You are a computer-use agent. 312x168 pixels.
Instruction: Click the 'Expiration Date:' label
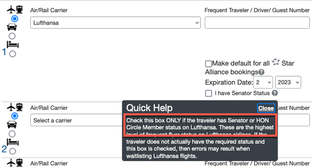click(x=229, y=82)
